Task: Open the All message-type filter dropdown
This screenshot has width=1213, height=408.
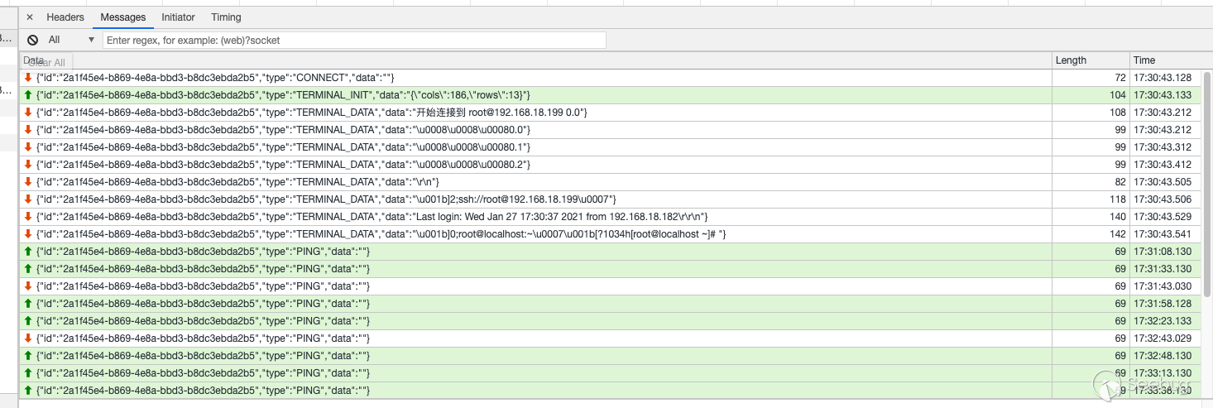Action: [x=71, y=40]
